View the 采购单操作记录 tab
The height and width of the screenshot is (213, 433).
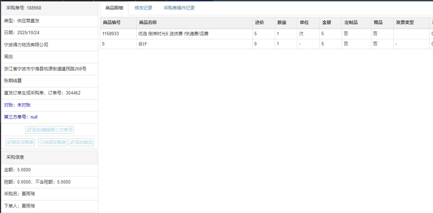click(x=179, y=8)
